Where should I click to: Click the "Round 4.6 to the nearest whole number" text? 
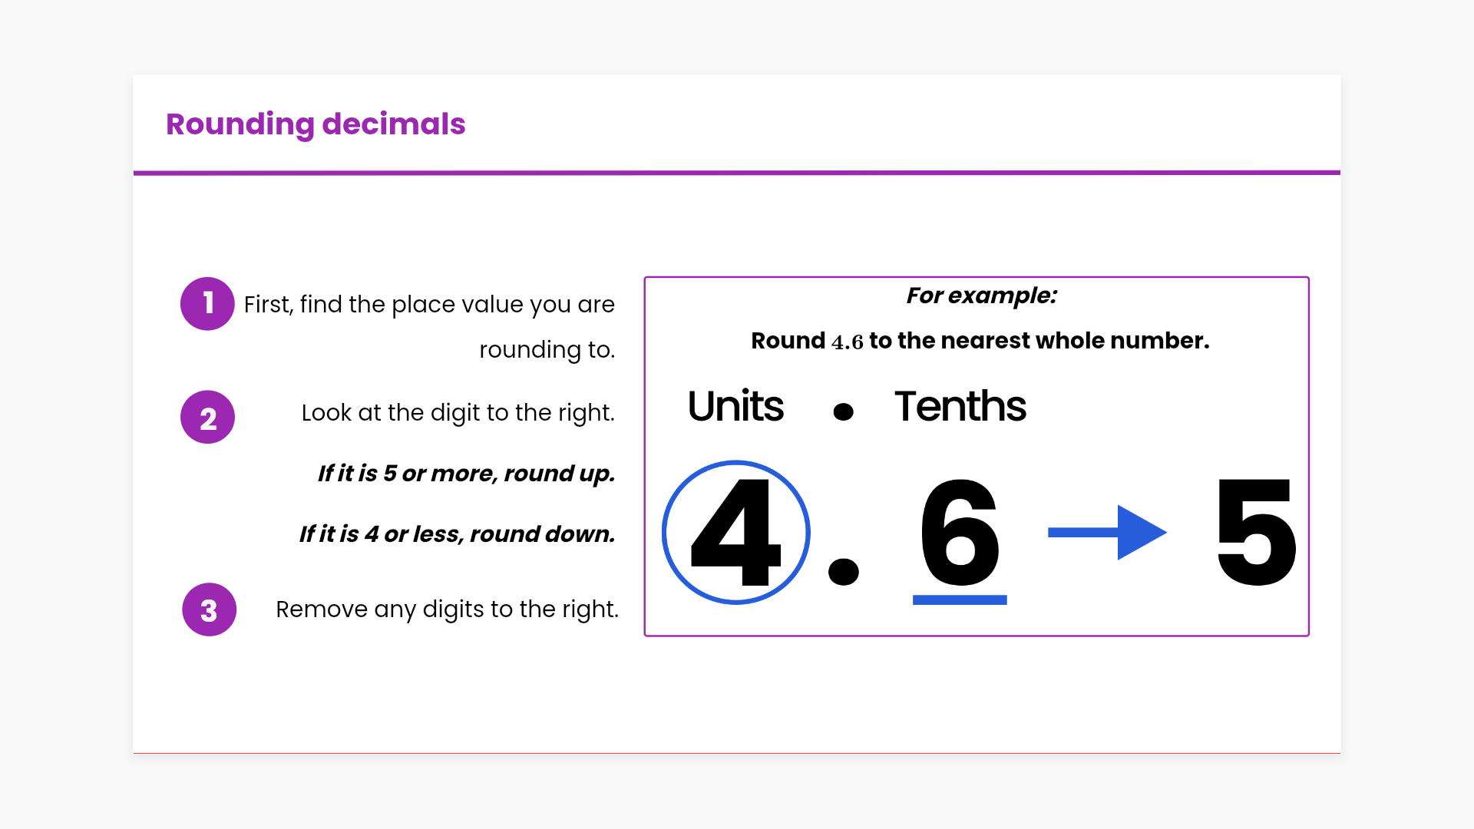[x=980, y=341]
